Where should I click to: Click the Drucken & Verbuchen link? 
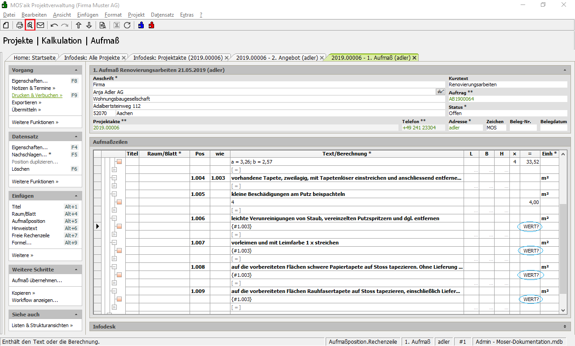[37, 95]
